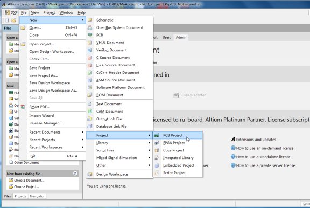Click the Database Link File icon

[x=90, y=126]
